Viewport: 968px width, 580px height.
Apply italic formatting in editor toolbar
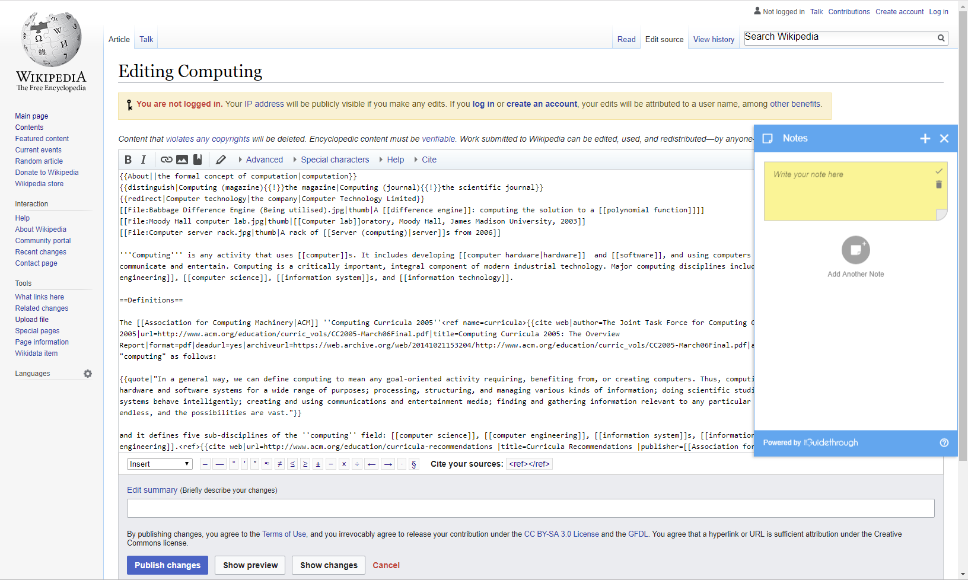click(144, 160)
